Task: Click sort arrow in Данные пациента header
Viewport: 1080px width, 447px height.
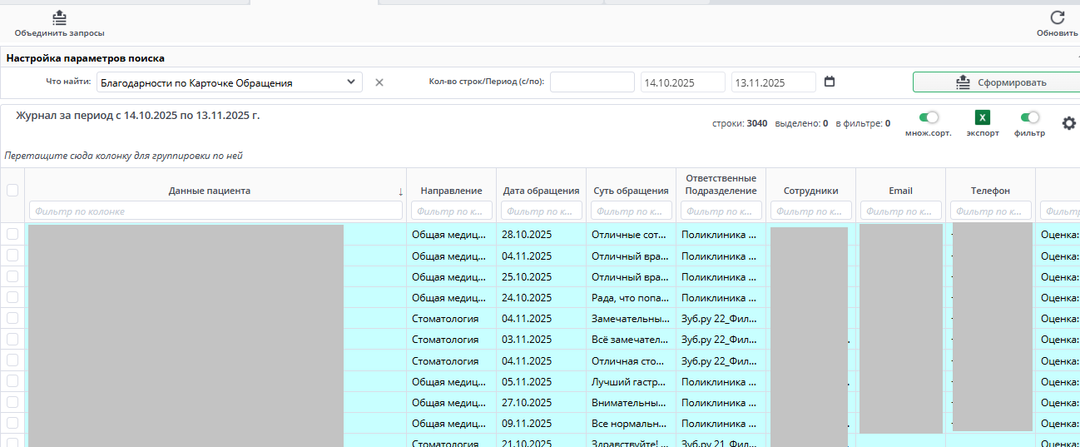Action: 400,191
